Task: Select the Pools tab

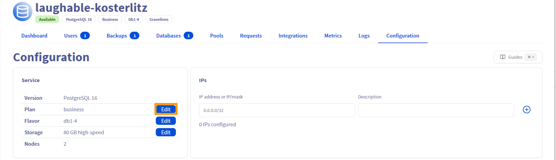Action: [216, 36]
